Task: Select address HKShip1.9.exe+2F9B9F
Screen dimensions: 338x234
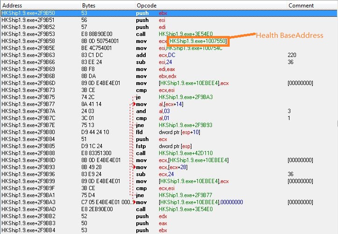Action: coord(28,188)
